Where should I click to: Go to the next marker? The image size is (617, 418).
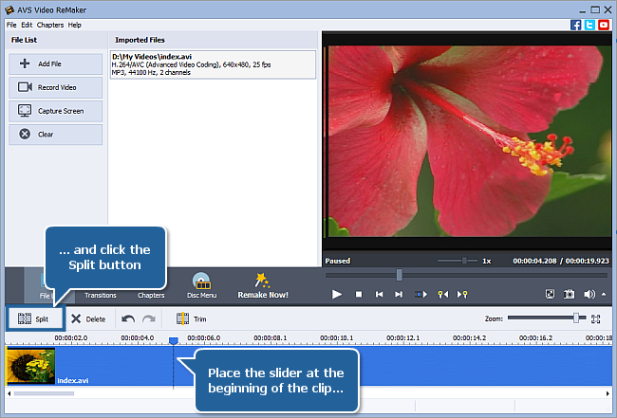462,294
